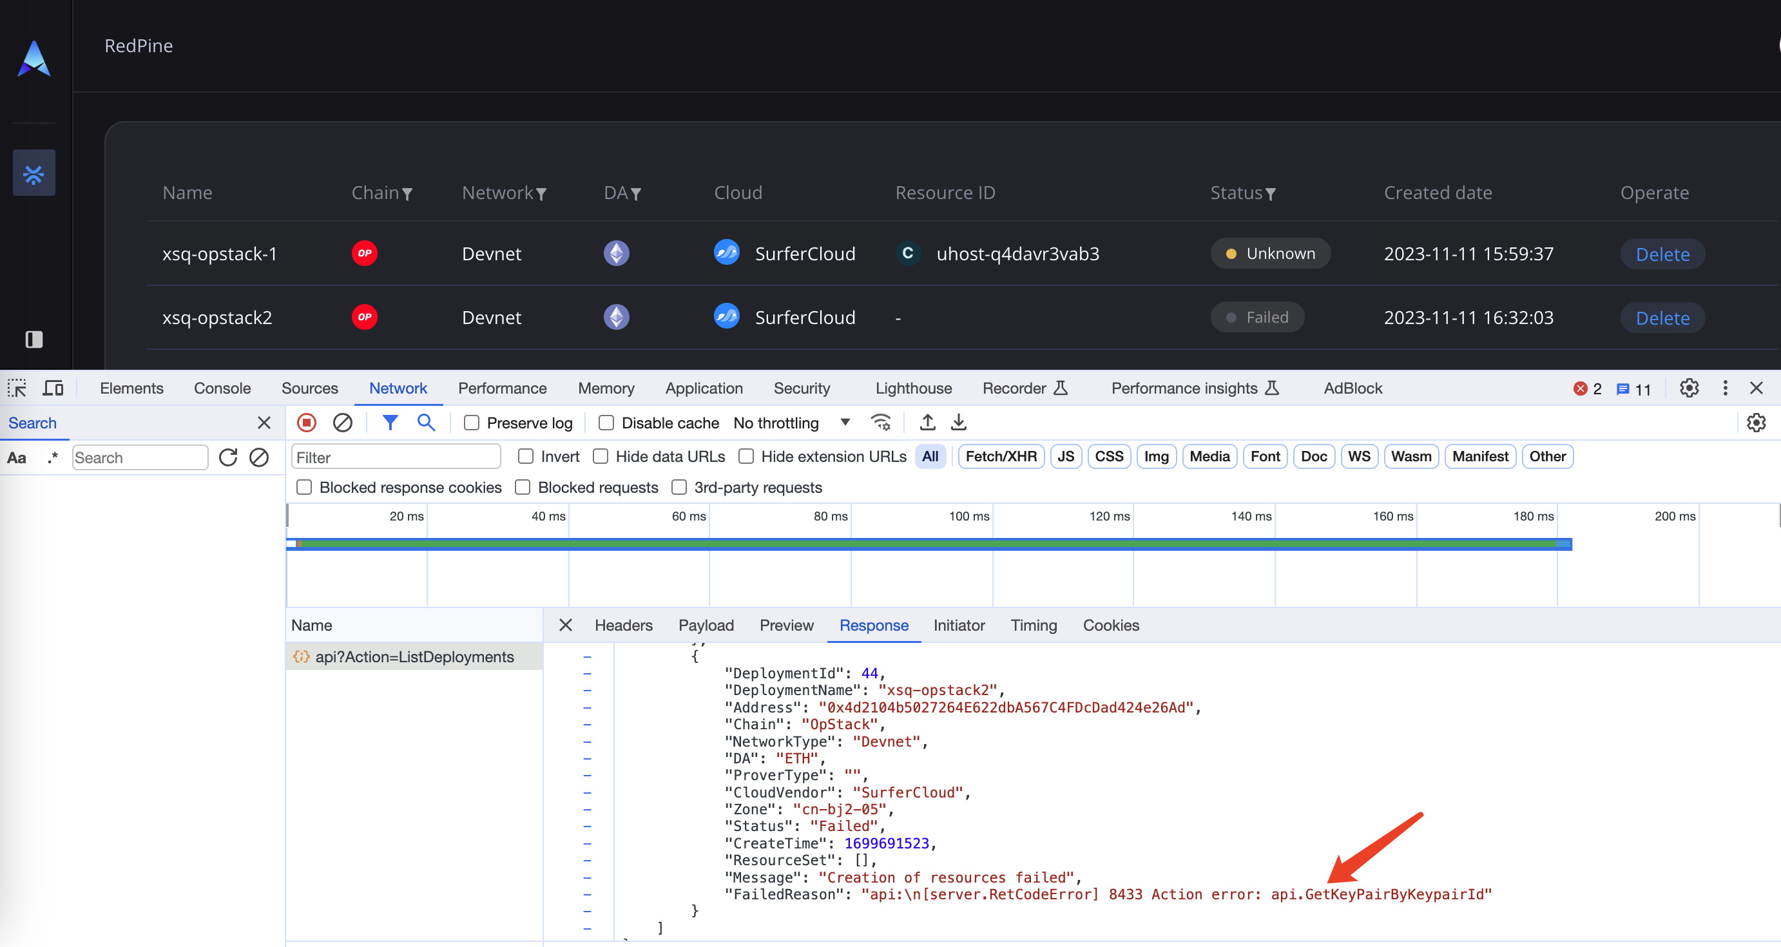This screenshot has height=947, width=1781.
Task: Switch to the Console tab
Action: pyautogui.click(x=222, y=388)
